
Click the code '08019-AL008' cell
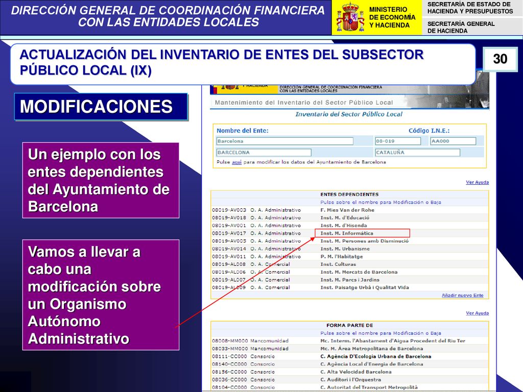[x=229, y=264]
